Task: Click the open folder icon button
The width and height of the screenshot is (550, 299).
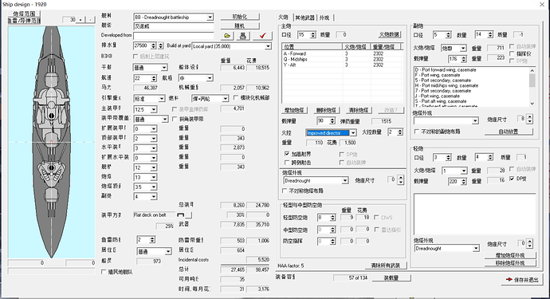Action: (227, 35)
